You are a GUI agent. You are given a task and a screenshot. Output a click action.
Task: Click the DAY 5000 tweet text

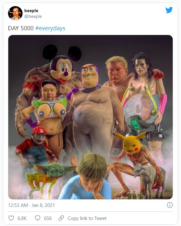pyautogui.click(x=21, y=28)
